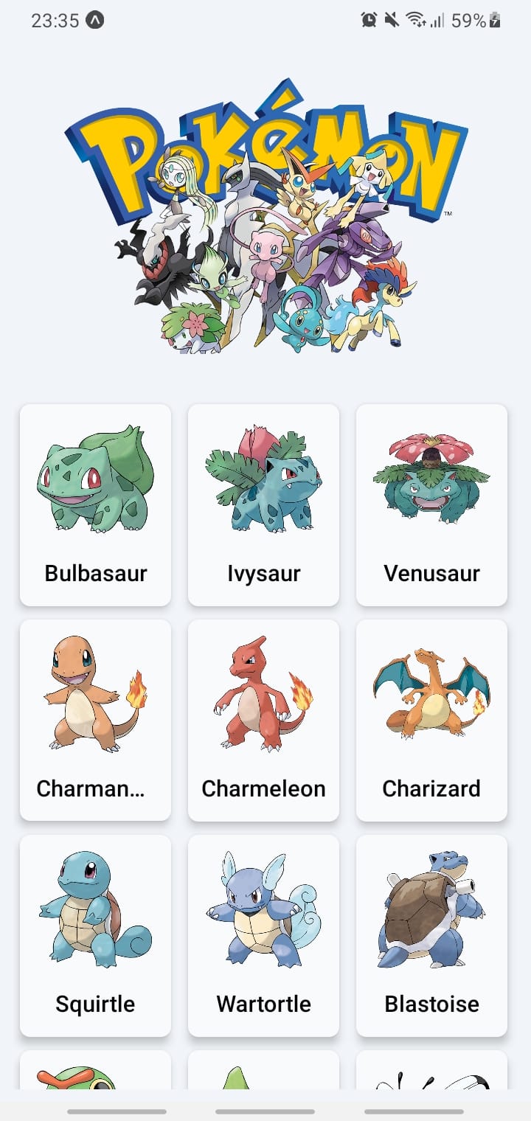
Task: Select Charmeleon from the grid
Action: click(263, 721)
